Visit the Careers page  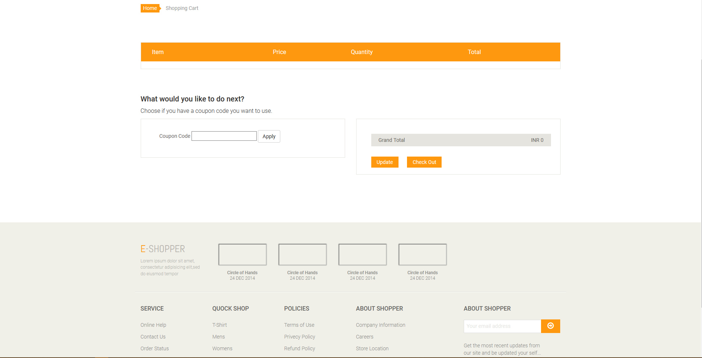[364, 337]
